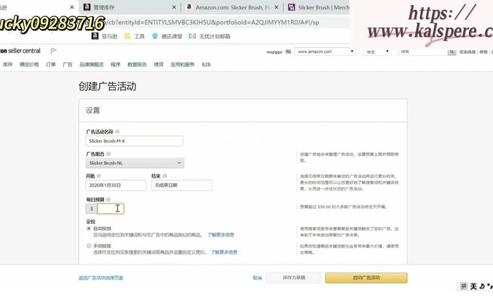Viewport: 493px width, 308px height.
Task: Open the 订单 menu
Action: coord(51,65)
